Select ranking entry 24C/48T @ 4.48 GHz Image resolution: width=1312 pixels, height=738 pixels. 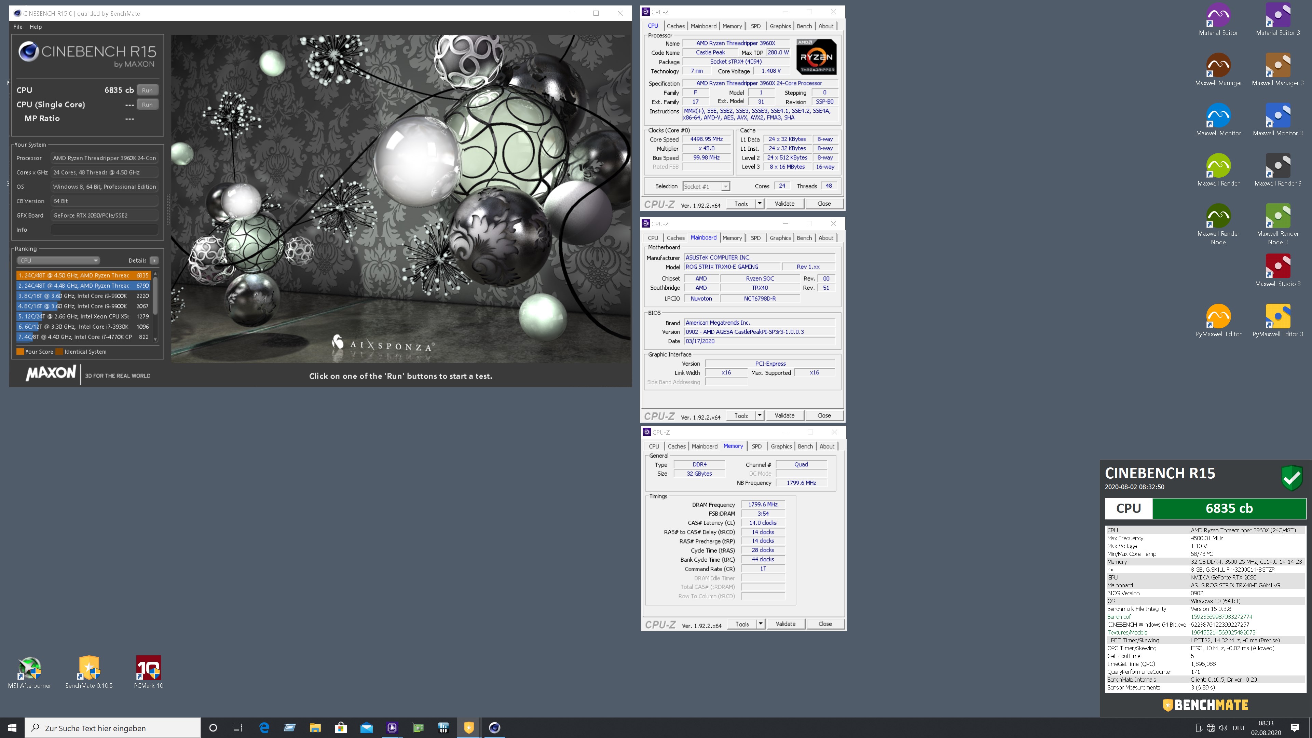pos(83,286)
